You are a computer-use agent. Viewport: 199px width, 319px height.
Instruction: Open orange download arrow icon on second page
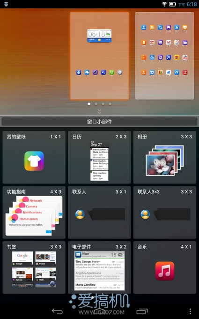(144, 72)
